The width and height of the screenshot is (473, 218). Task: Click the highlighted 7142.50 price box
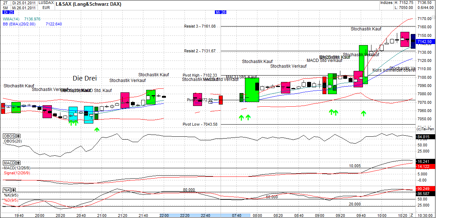425,41
